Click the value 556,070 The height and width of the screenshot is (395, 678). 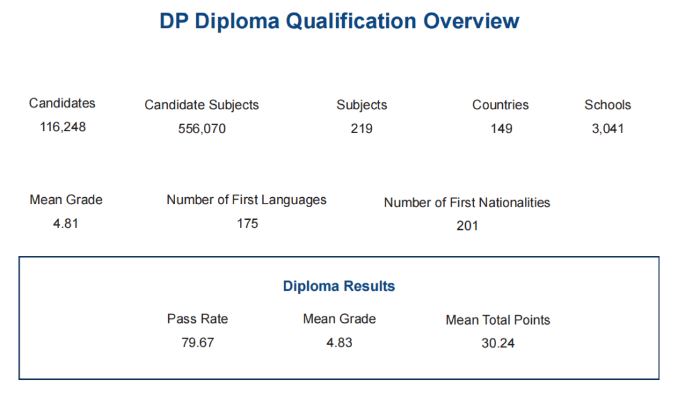pos(202,129)
